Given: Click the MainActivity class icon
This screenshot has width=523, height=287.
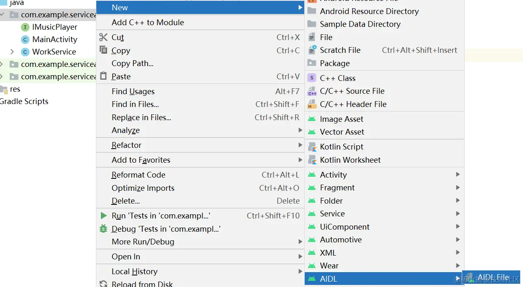Looking at the screenshot, I should point(25,39).
